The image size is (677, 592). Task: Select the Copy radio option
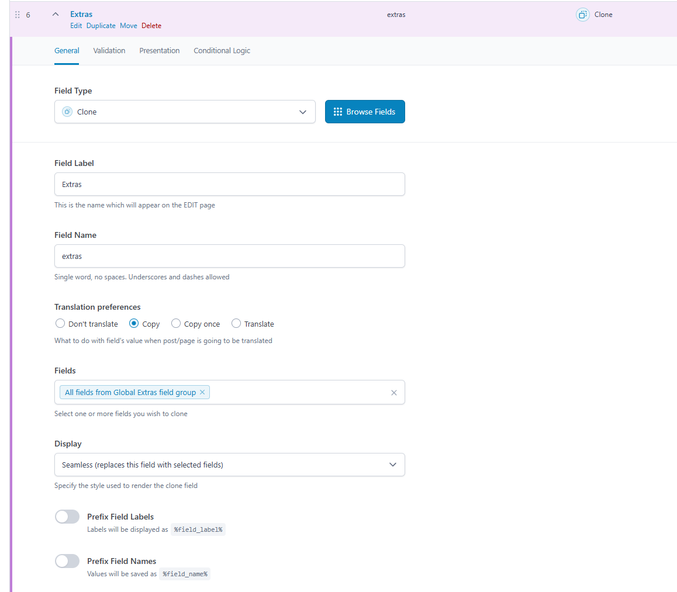[x=134, y=324]
